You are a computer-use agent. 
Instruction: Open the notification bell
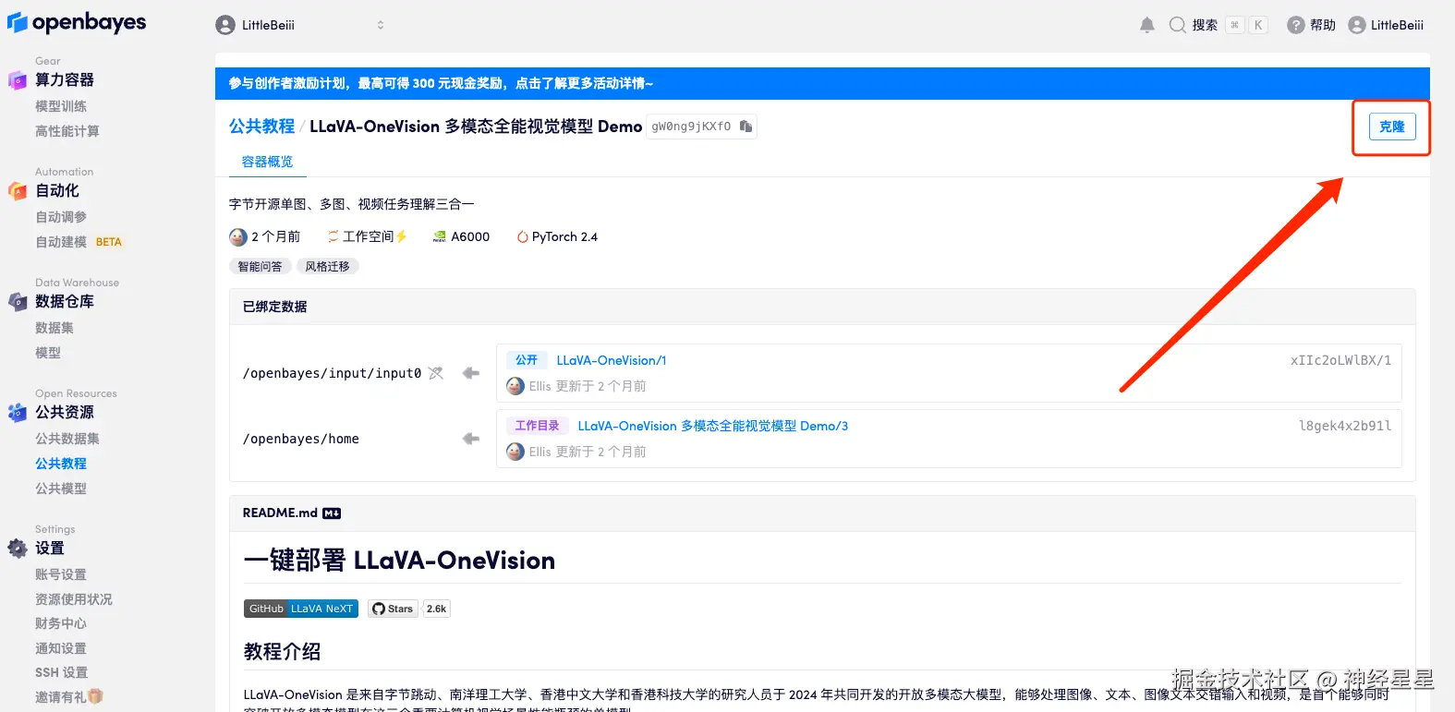pos(1146,25)
